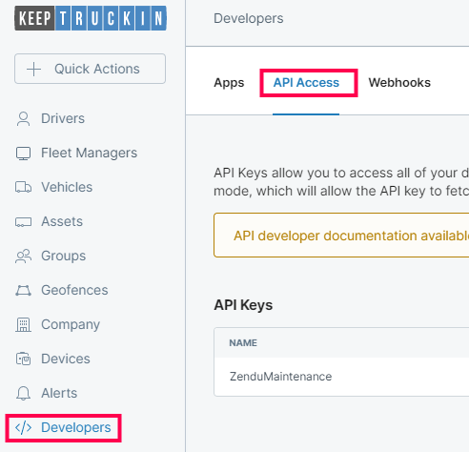Go to the Fleet Managers page
Image resolution: width=469 pixels, height=452 pixels.
89,153
